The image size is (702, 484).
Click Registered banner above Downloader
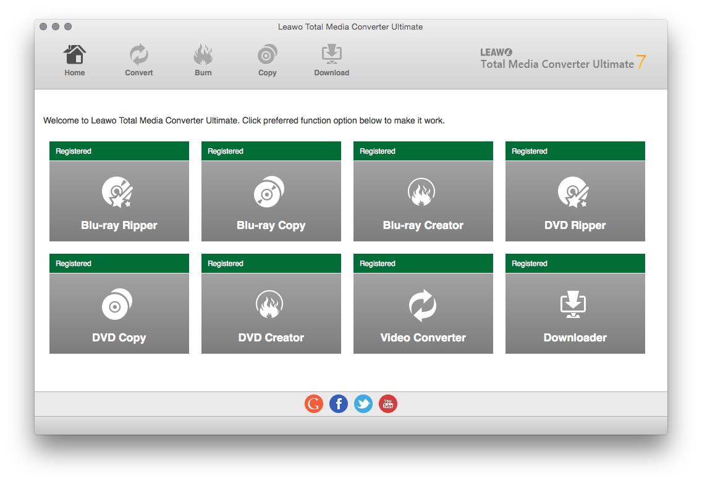(x=575, y=264)
